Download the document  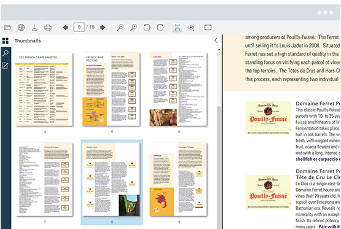[34, 28]
